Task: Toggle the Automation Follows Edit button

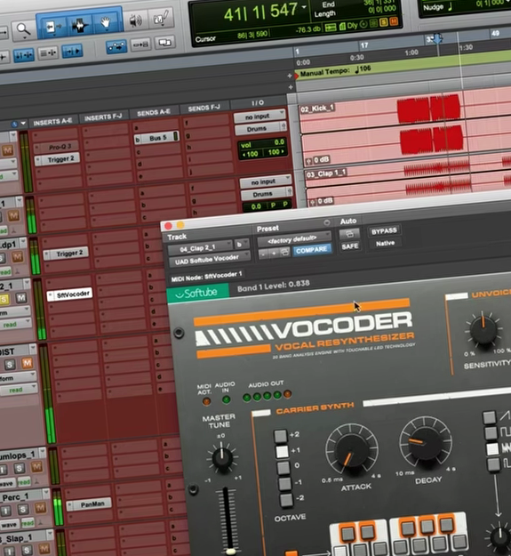Action: [x=116, y=47]
